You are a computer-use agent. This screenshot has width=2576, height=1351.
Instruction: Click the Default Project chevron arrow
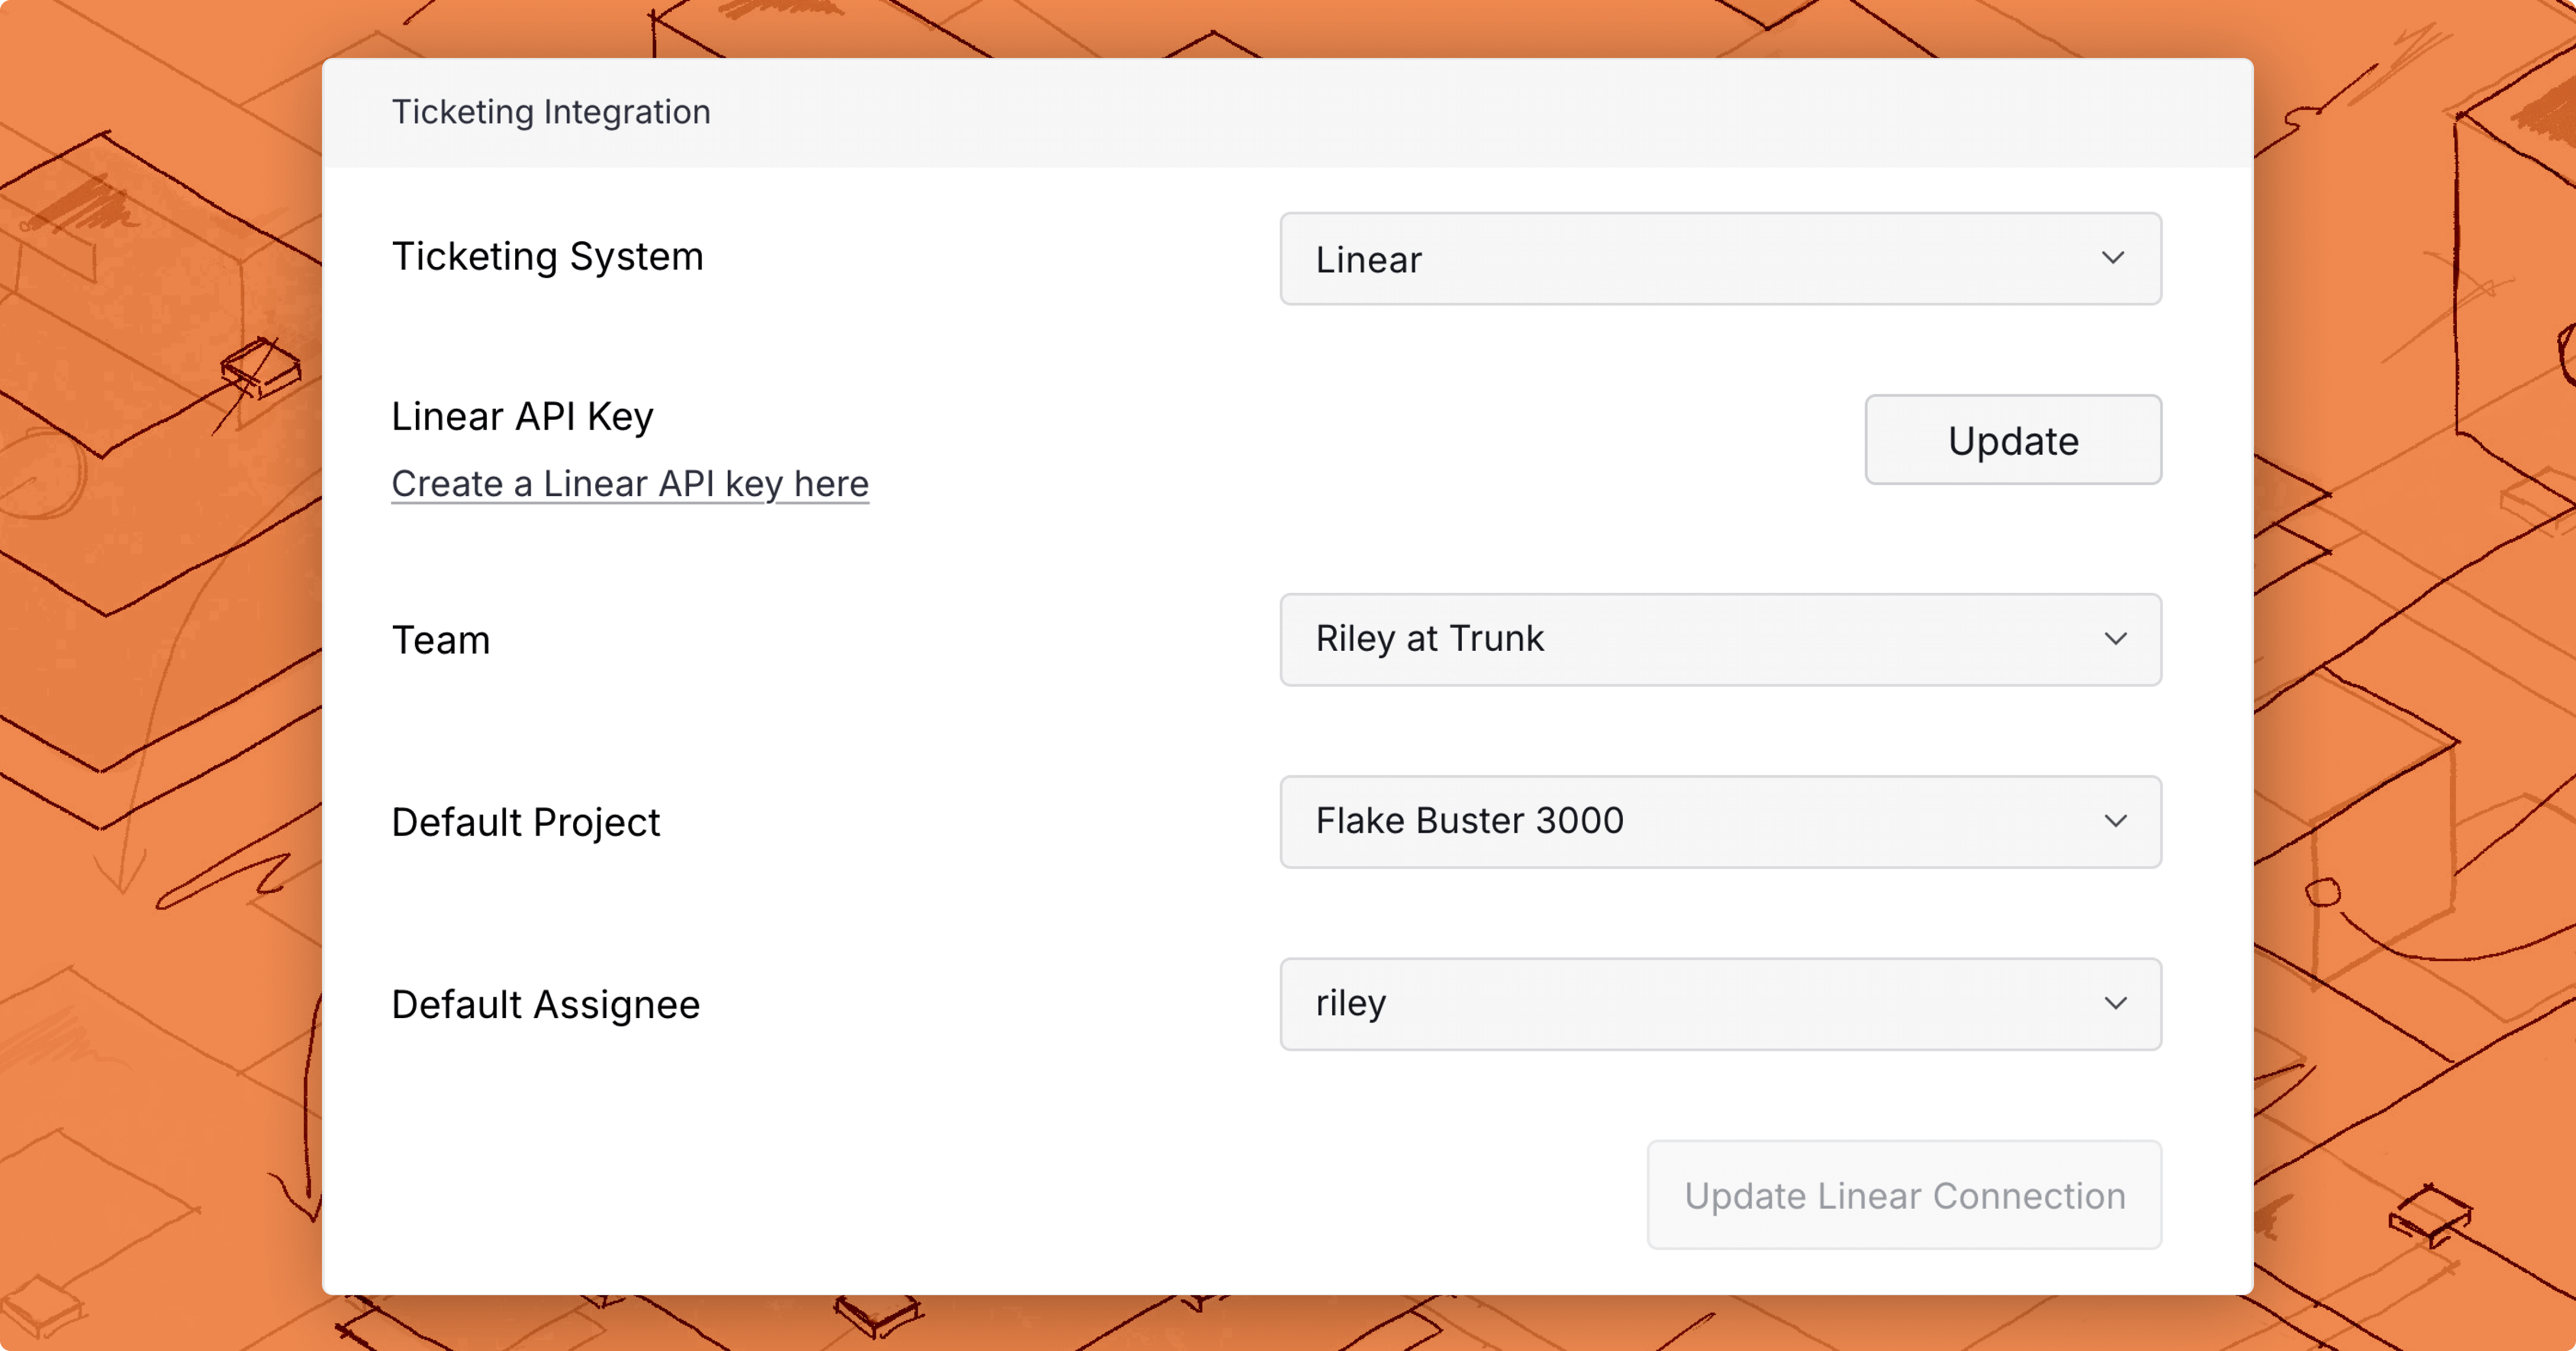pos(2115,822)
